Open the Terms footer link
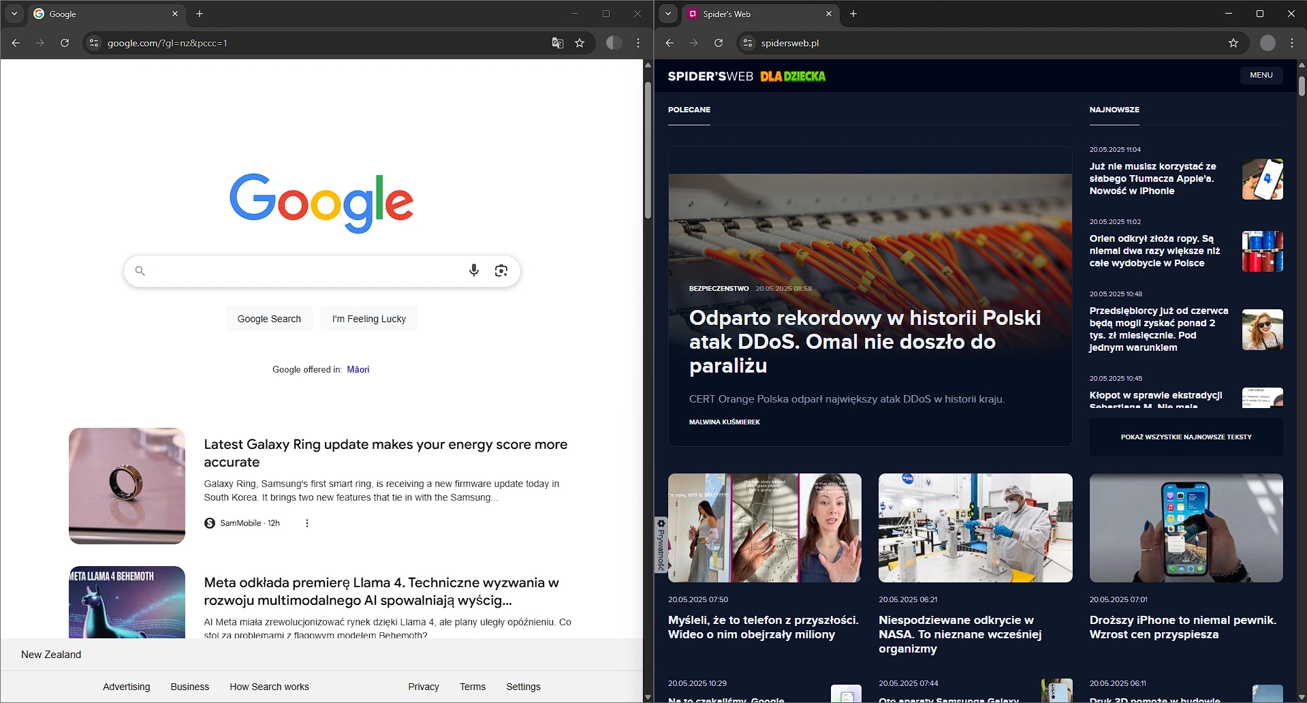This screenshot has height=703, width=1307. [x=473, y=687]
